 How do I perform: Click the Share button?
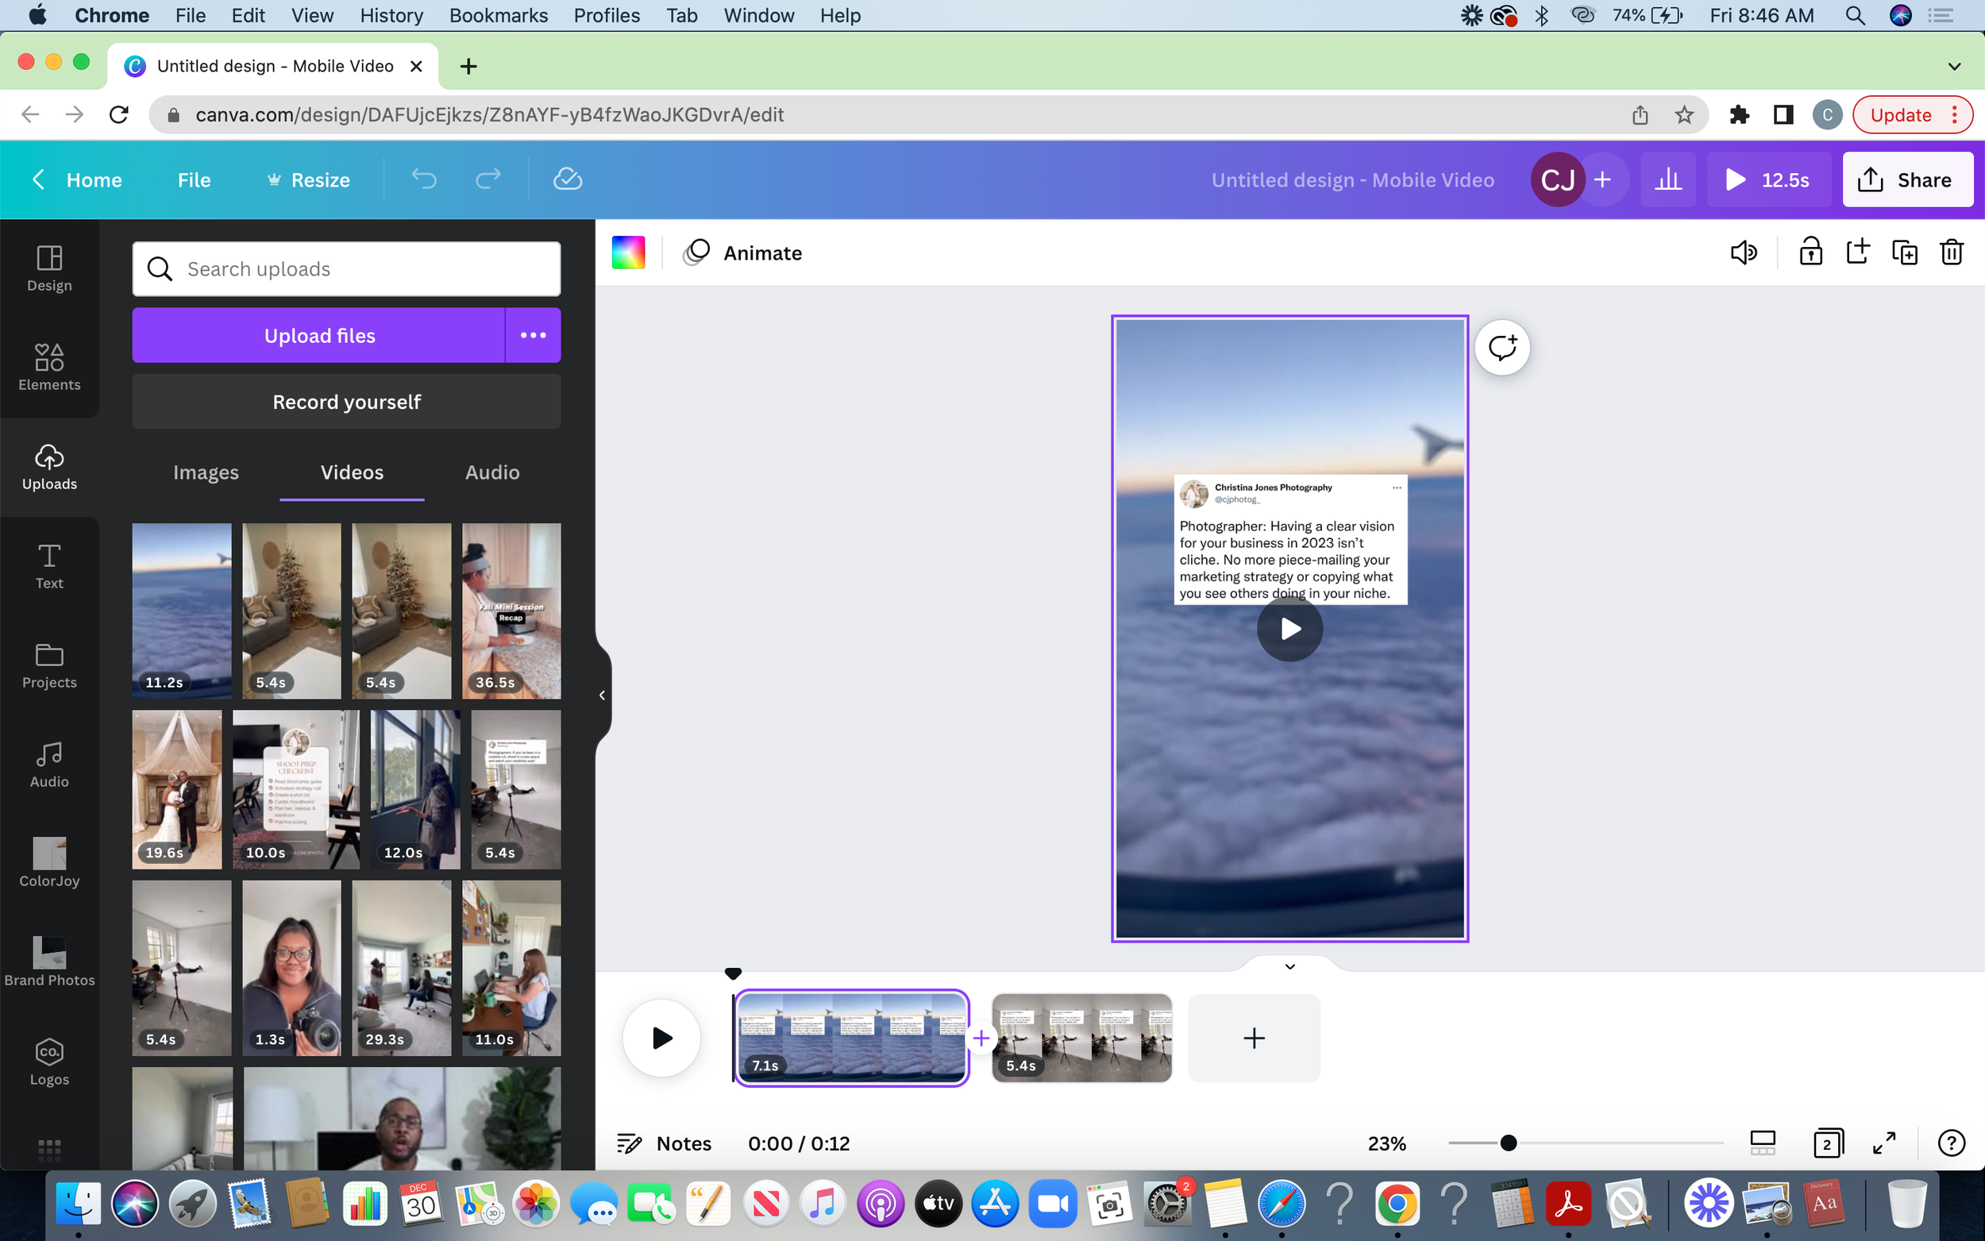(x=1906, y=179)
